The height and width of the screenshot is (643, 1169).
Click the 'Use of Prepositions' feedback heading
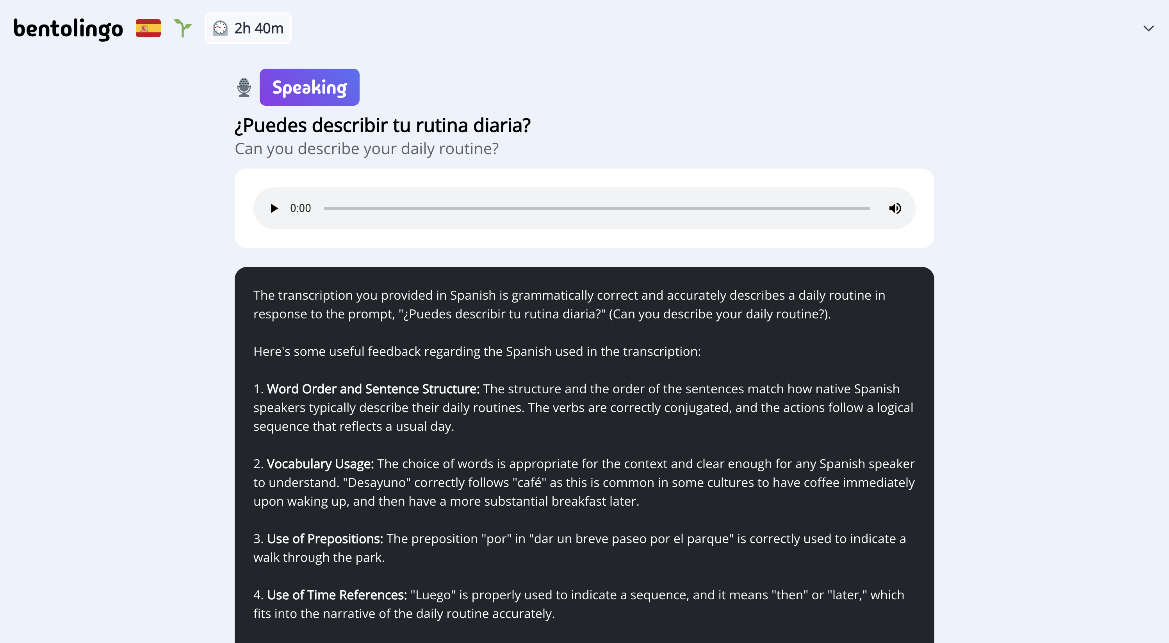tap(324, 539)
